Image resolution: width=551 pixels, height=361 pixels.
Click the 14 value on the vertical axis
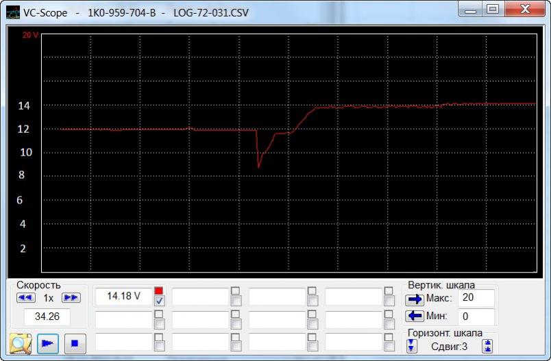pos(24,105)
